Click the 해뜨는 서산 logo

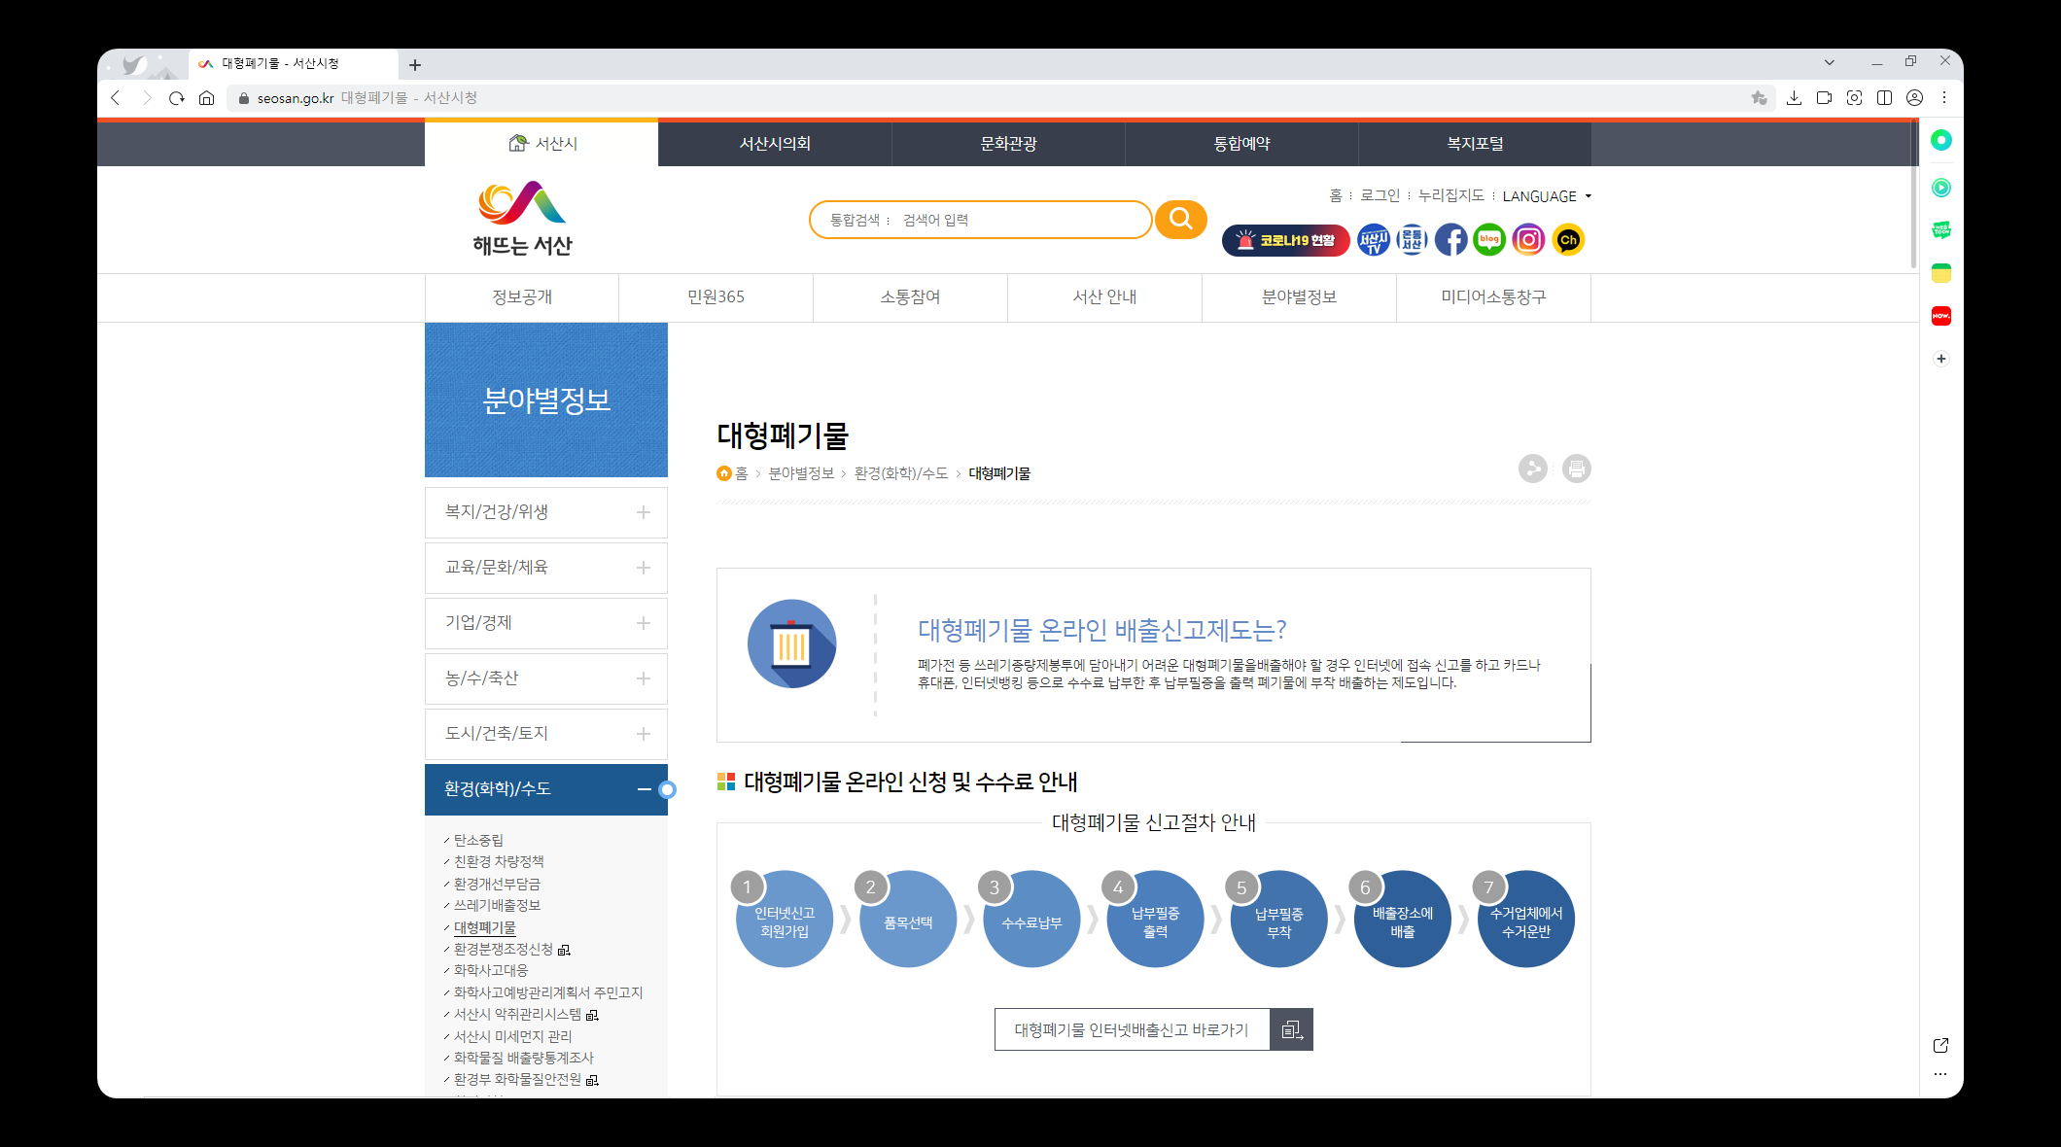pyautogui.click(x=522, y=220)
